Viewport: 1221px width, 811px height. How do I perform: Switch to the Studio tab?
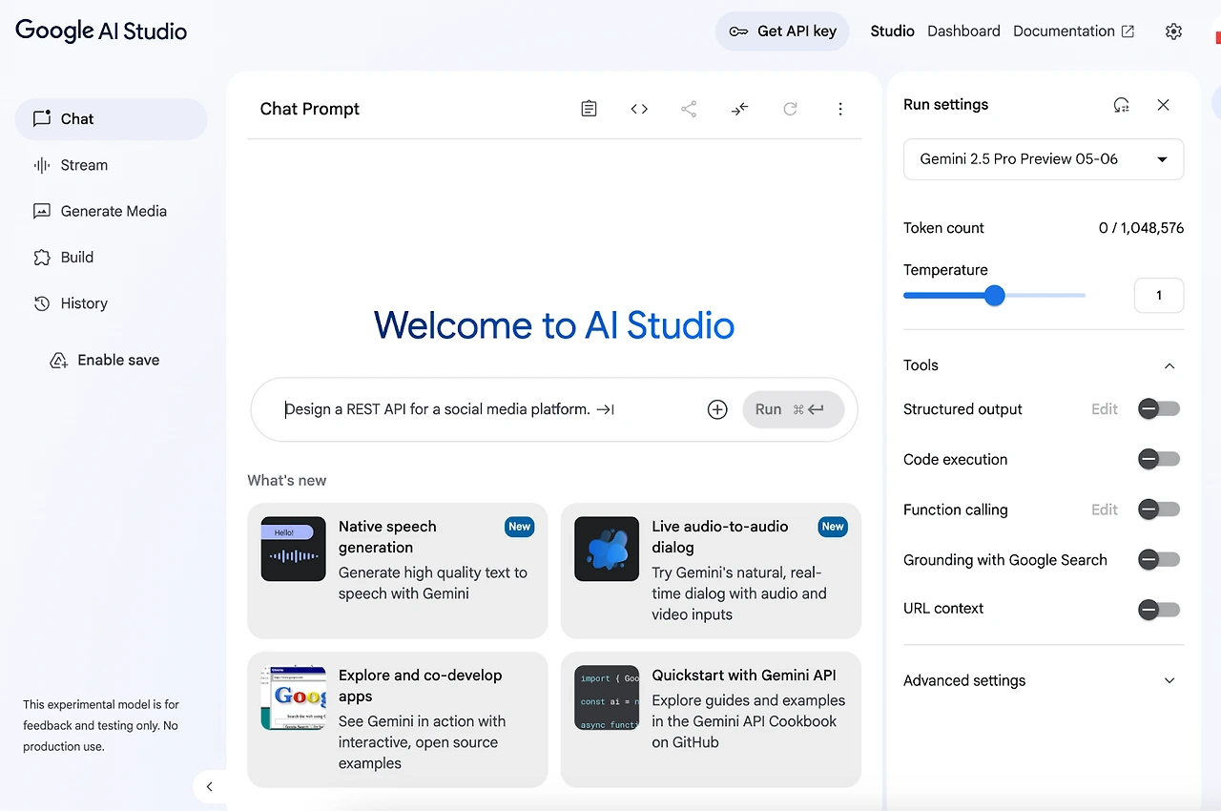(893, 31)
